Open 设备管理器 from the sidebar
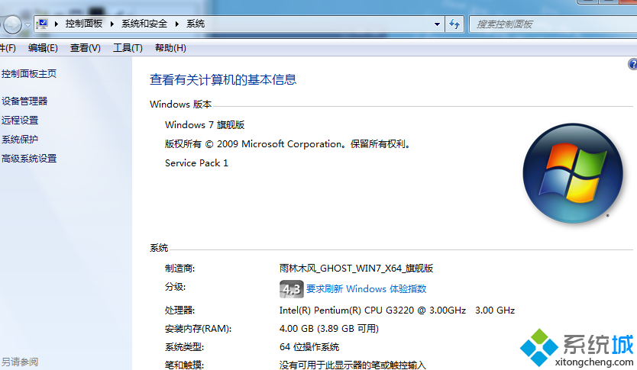Screen dimensions: 637x370 (x=24, y=101)
